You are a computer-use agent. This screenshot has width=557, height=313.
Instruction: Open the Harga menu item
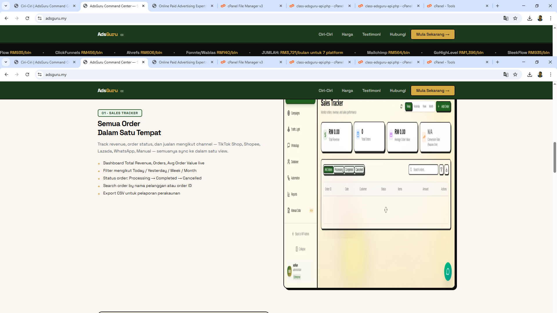(x=347, y=90)
